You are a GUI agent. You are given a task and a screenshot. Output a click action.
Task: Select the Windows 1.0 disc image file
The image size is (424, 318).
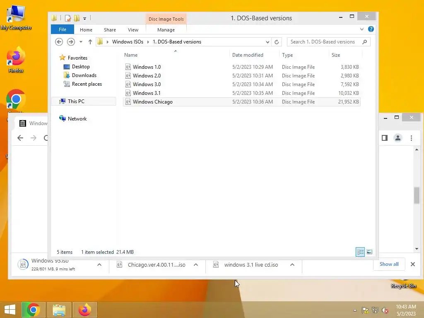point(241,67)
